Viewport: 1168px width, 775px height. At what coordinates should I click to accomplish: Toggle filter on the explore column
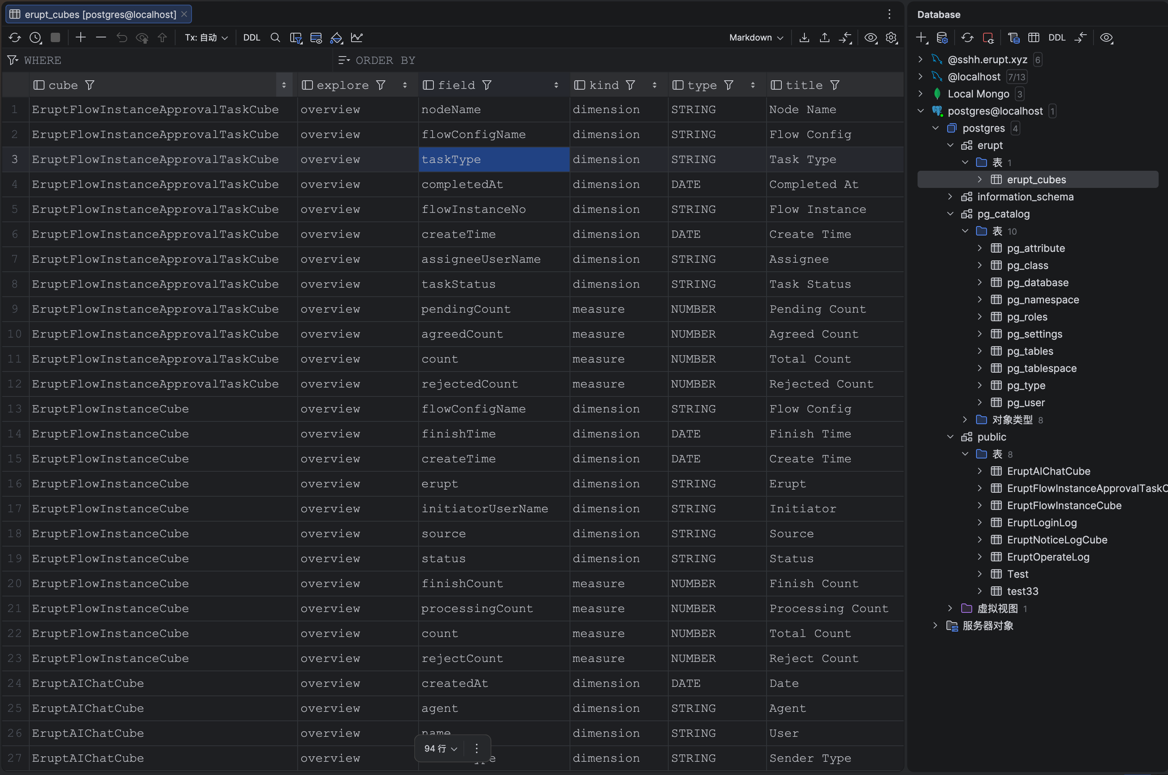coord(380,85)
